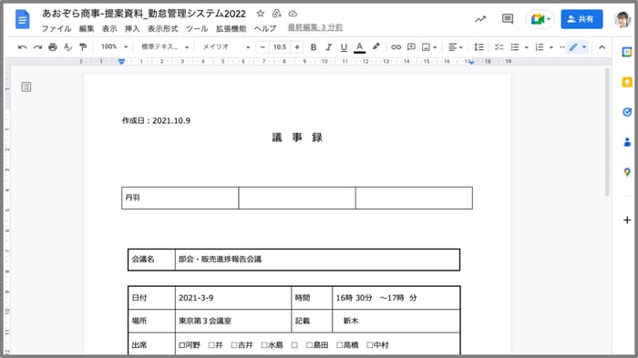Screen dimensions: 638x358
Task: Open the insert image dropdown
Action: 429,47
